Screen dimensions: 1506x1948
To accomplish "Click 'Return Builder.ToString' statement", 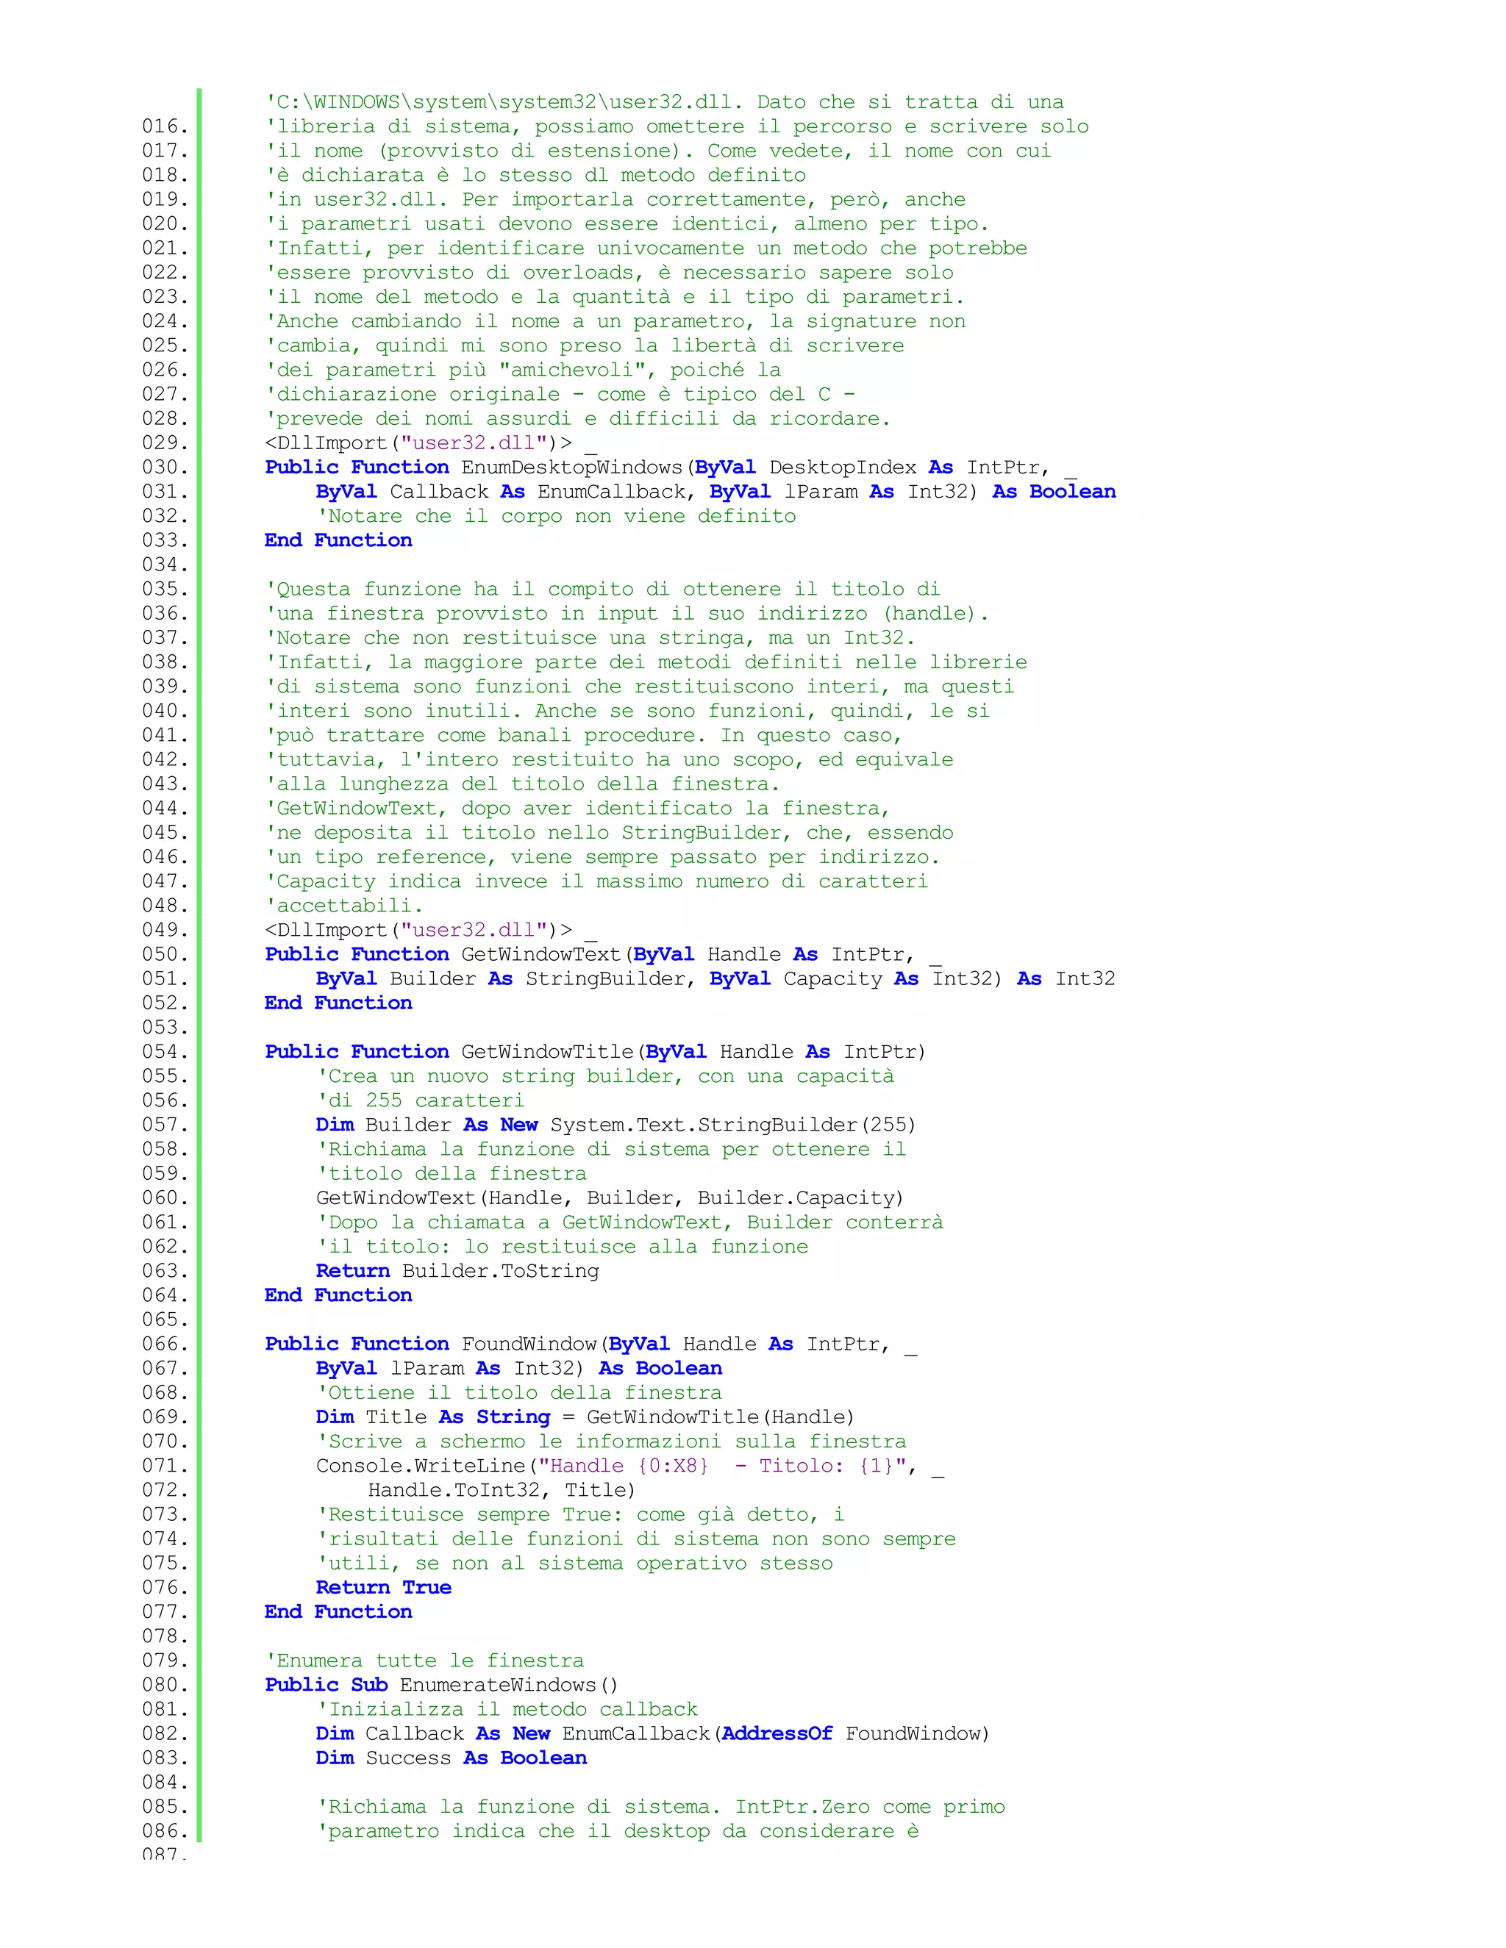I will pyautogui.click(x=457, y=1271).
